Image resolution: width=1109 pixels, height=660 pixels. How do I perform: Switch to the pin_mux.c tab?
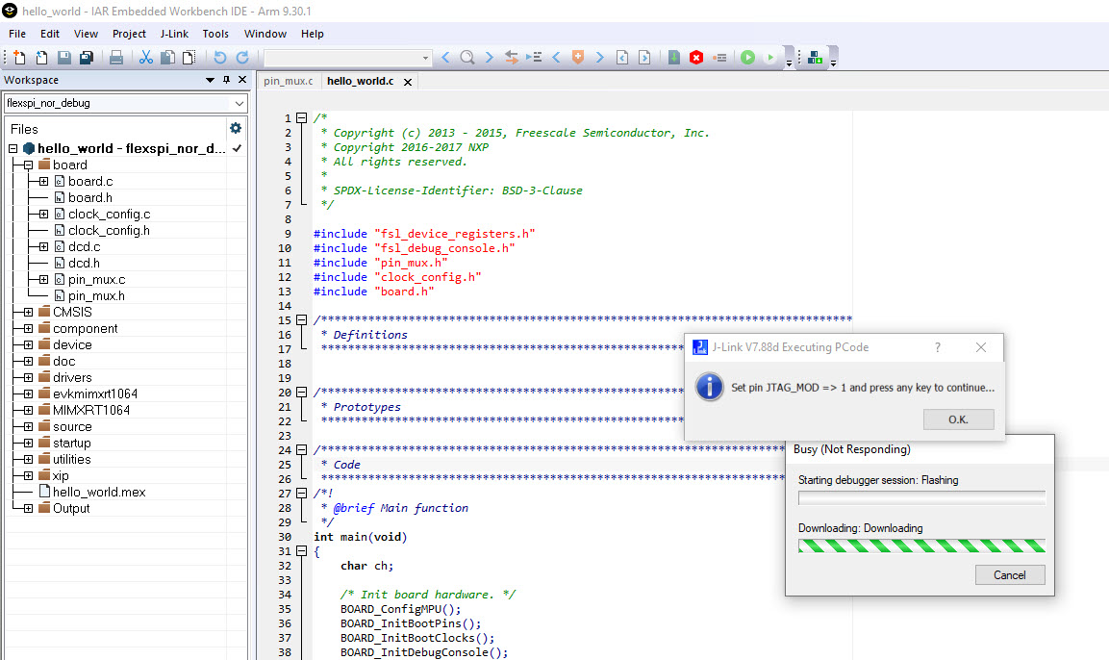[x=288, y=82]
